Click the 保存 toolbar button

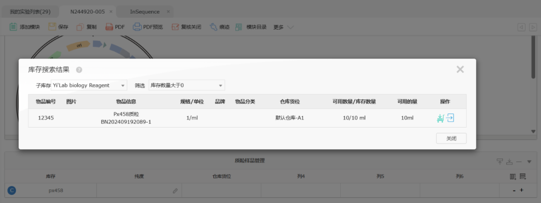58,27
